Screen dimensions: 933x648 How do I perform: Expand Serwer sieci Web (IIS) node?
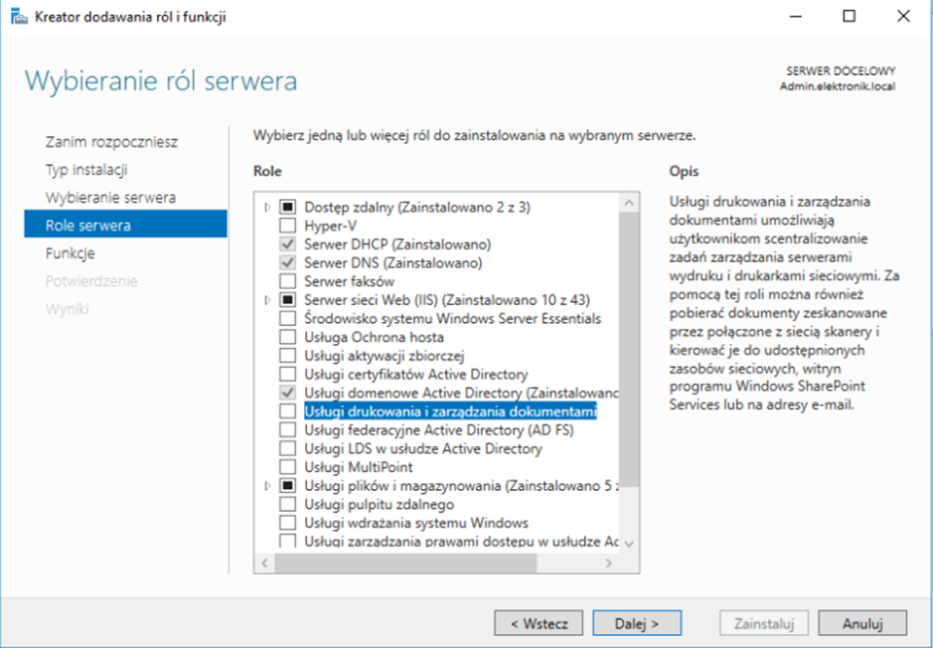pyautogui.click(x=267, y=300)
